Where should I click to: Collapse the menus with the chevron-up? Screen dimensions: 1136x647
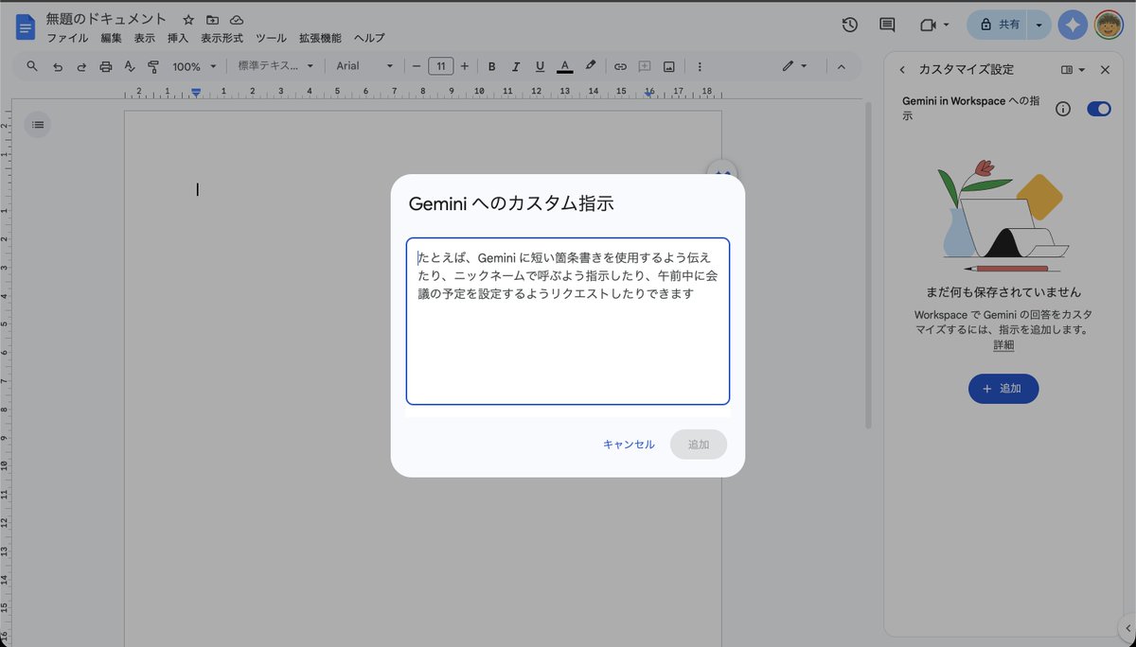(840, 66)
